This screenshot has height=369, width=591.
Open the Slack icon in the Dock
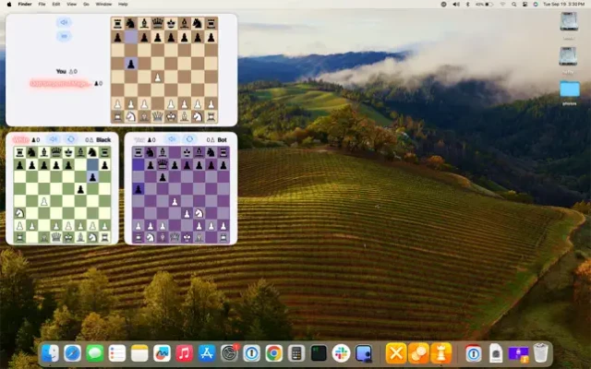coord(342,353)
